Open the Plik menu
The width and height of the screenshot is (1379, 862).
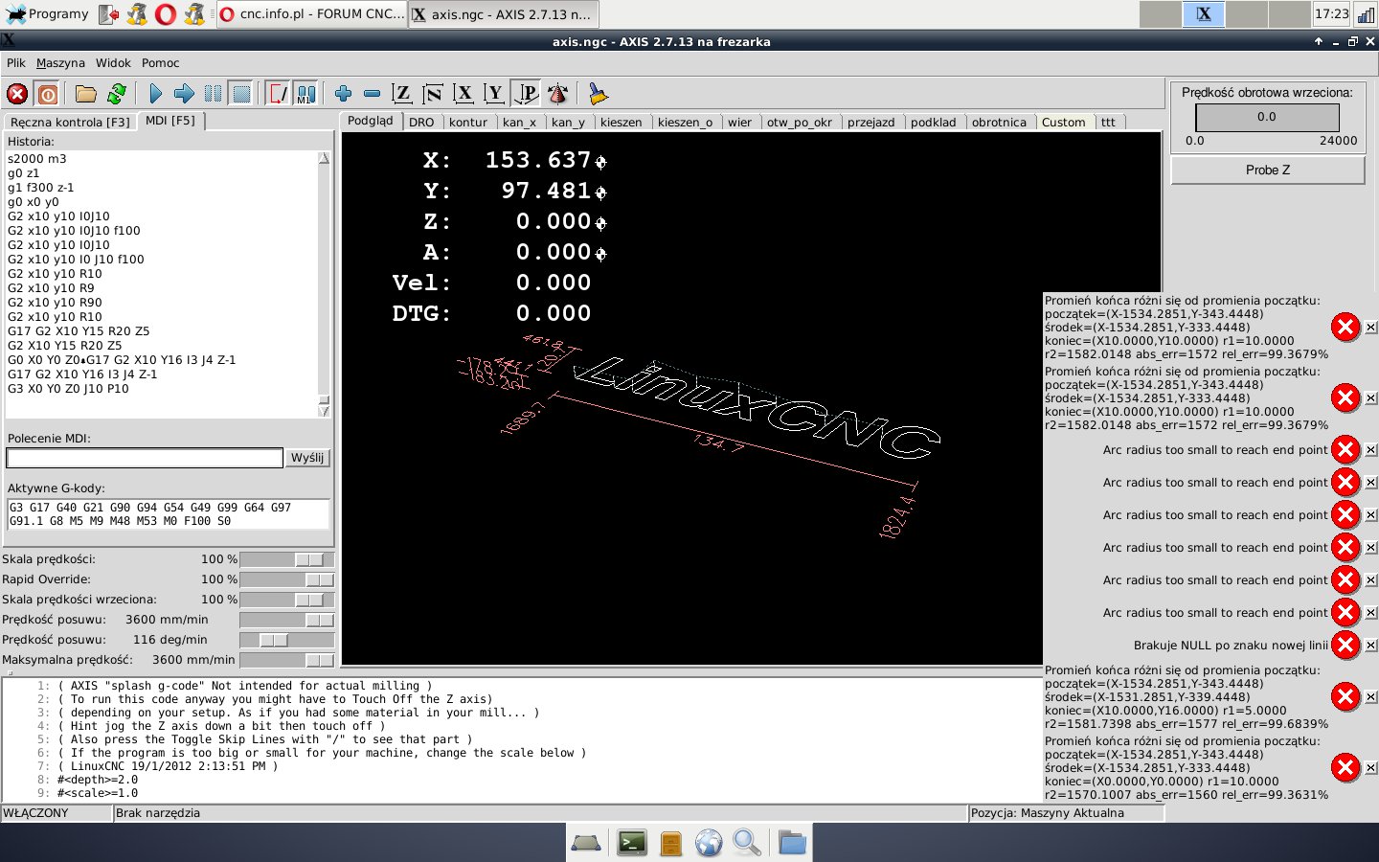click(x=16, y=63)
